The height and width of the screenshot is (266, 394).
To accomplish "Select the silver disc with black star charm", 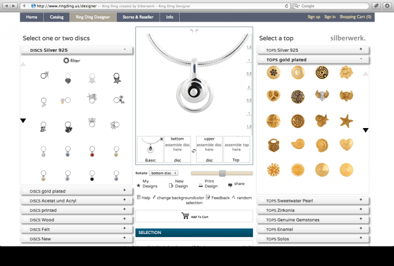I will coord(117,78).
